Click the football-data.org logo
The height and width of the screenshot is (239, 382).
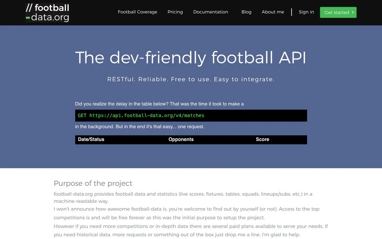[47, 13]
